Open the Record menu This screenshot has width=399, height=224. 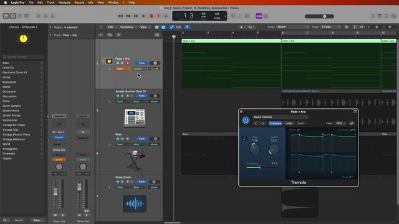(79, 2)
